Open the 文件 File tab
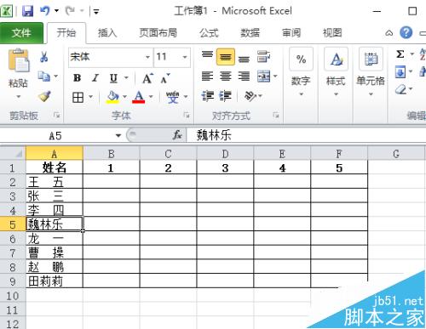This screenshot has width=426, height=329. (21, 33)
